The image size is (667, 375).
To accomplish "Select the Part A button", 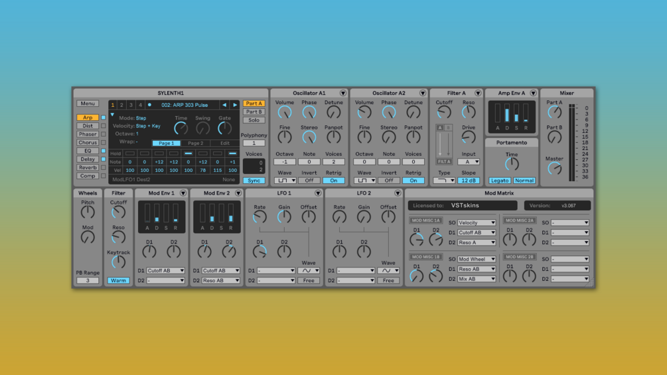I will point(254,104).
